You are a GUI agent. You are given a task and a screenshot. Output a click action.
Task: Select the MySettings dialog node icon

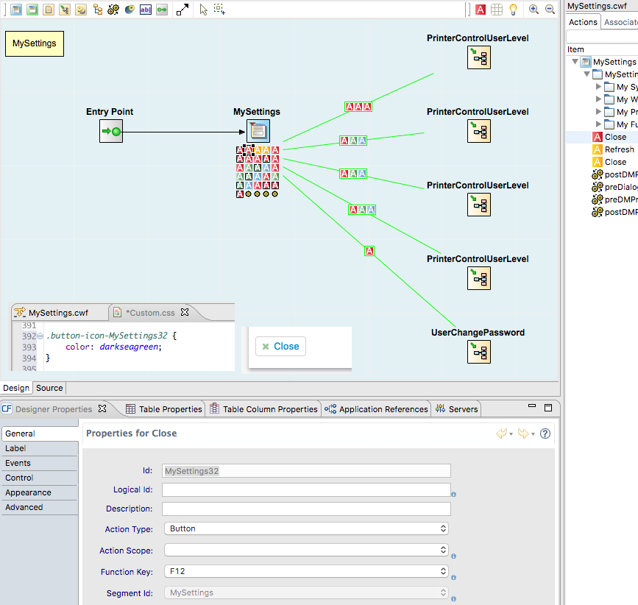[258, 131]
